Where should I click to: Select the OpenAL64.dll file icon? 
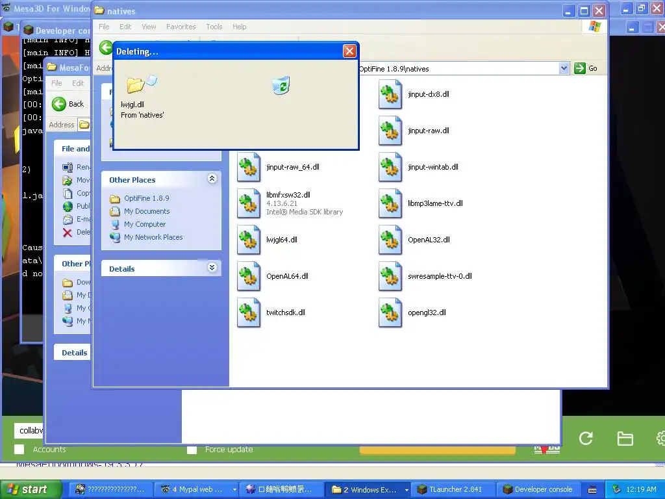[249, 277]
